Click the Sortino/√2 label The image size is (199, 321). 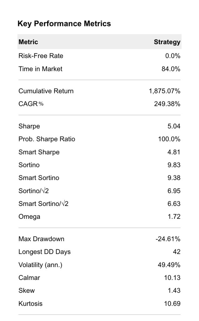33,191
